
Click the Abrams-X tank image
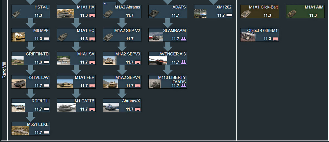pos(110,107)
